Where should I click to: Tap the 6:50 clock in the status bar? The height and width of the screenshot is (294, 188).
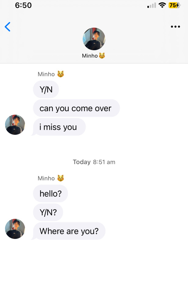(23, 5)
